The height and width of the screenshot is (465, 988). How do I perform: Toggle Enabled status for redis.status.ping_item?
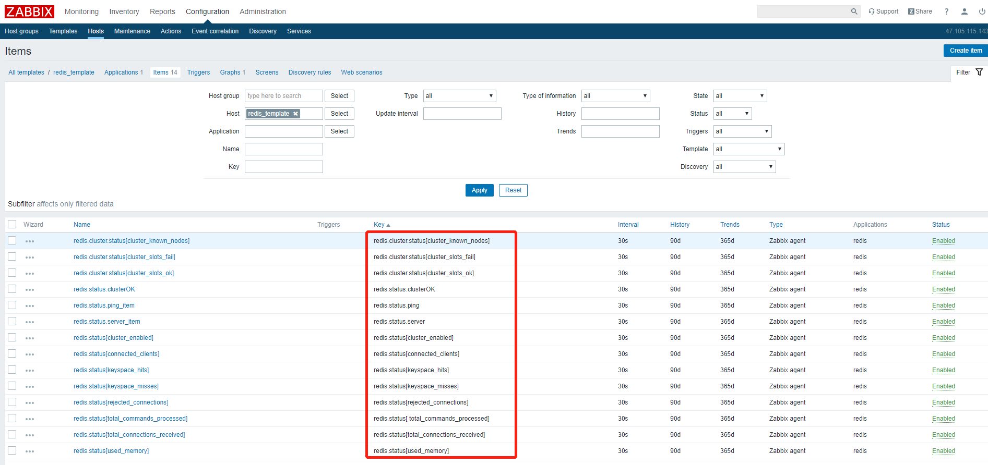pyautogui.click(x=944, y=305)
